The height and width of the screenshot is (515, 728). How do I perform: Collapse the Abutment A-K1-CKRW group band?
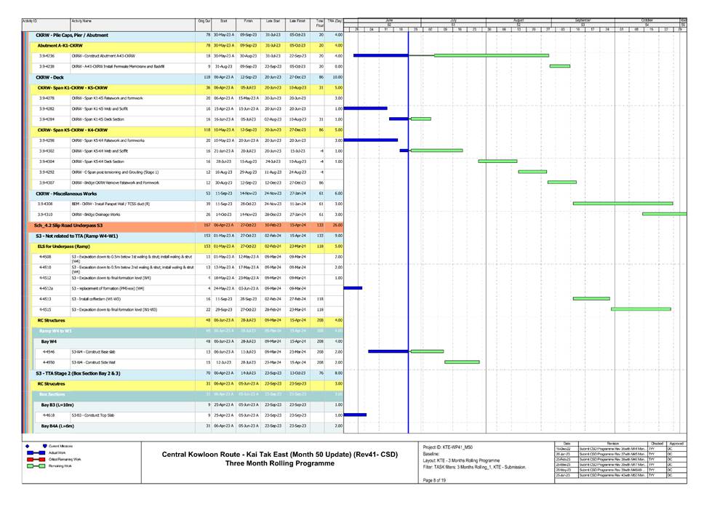pyautogui.click(x=60, y=45)
